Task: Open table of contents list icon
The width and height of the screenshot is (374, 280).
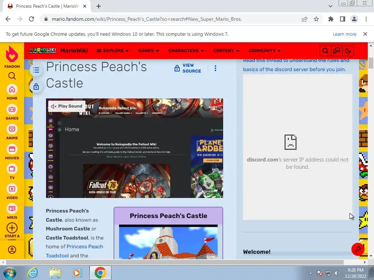Action: tap(36, 70)
